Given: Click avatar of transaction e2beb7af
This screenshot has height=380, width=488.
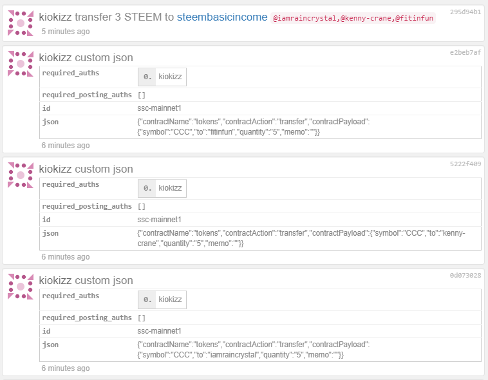Looking at the screenshot, I should pyautogui.click(x=21, y=64).
